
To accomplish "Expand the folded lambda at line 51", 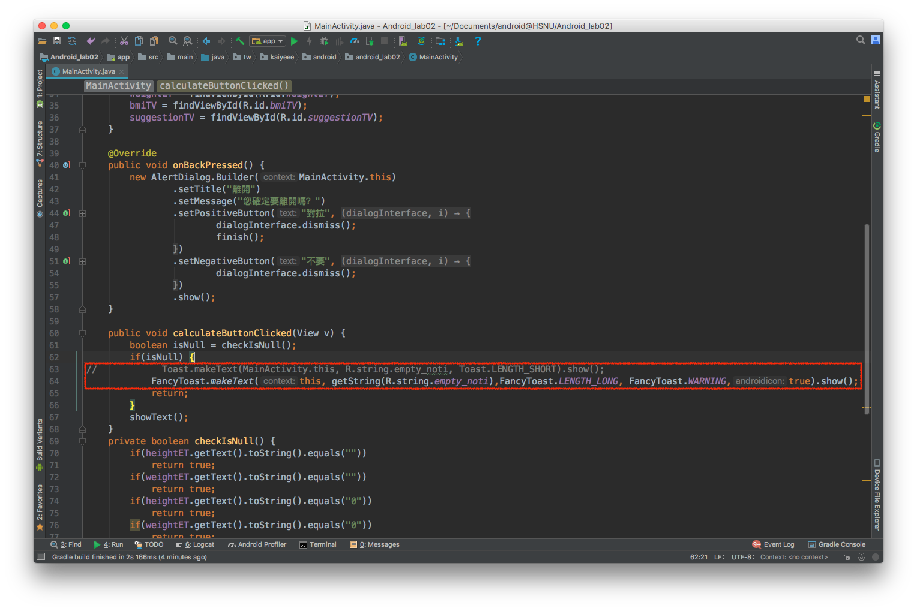I will 82,261.
